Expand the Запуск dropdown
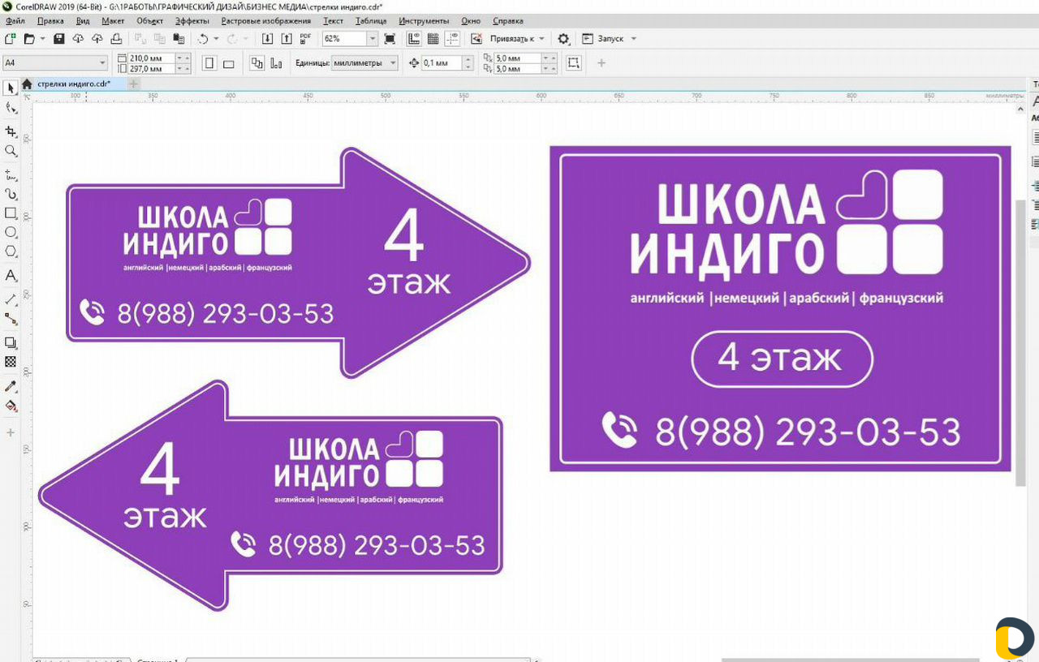 634,38
